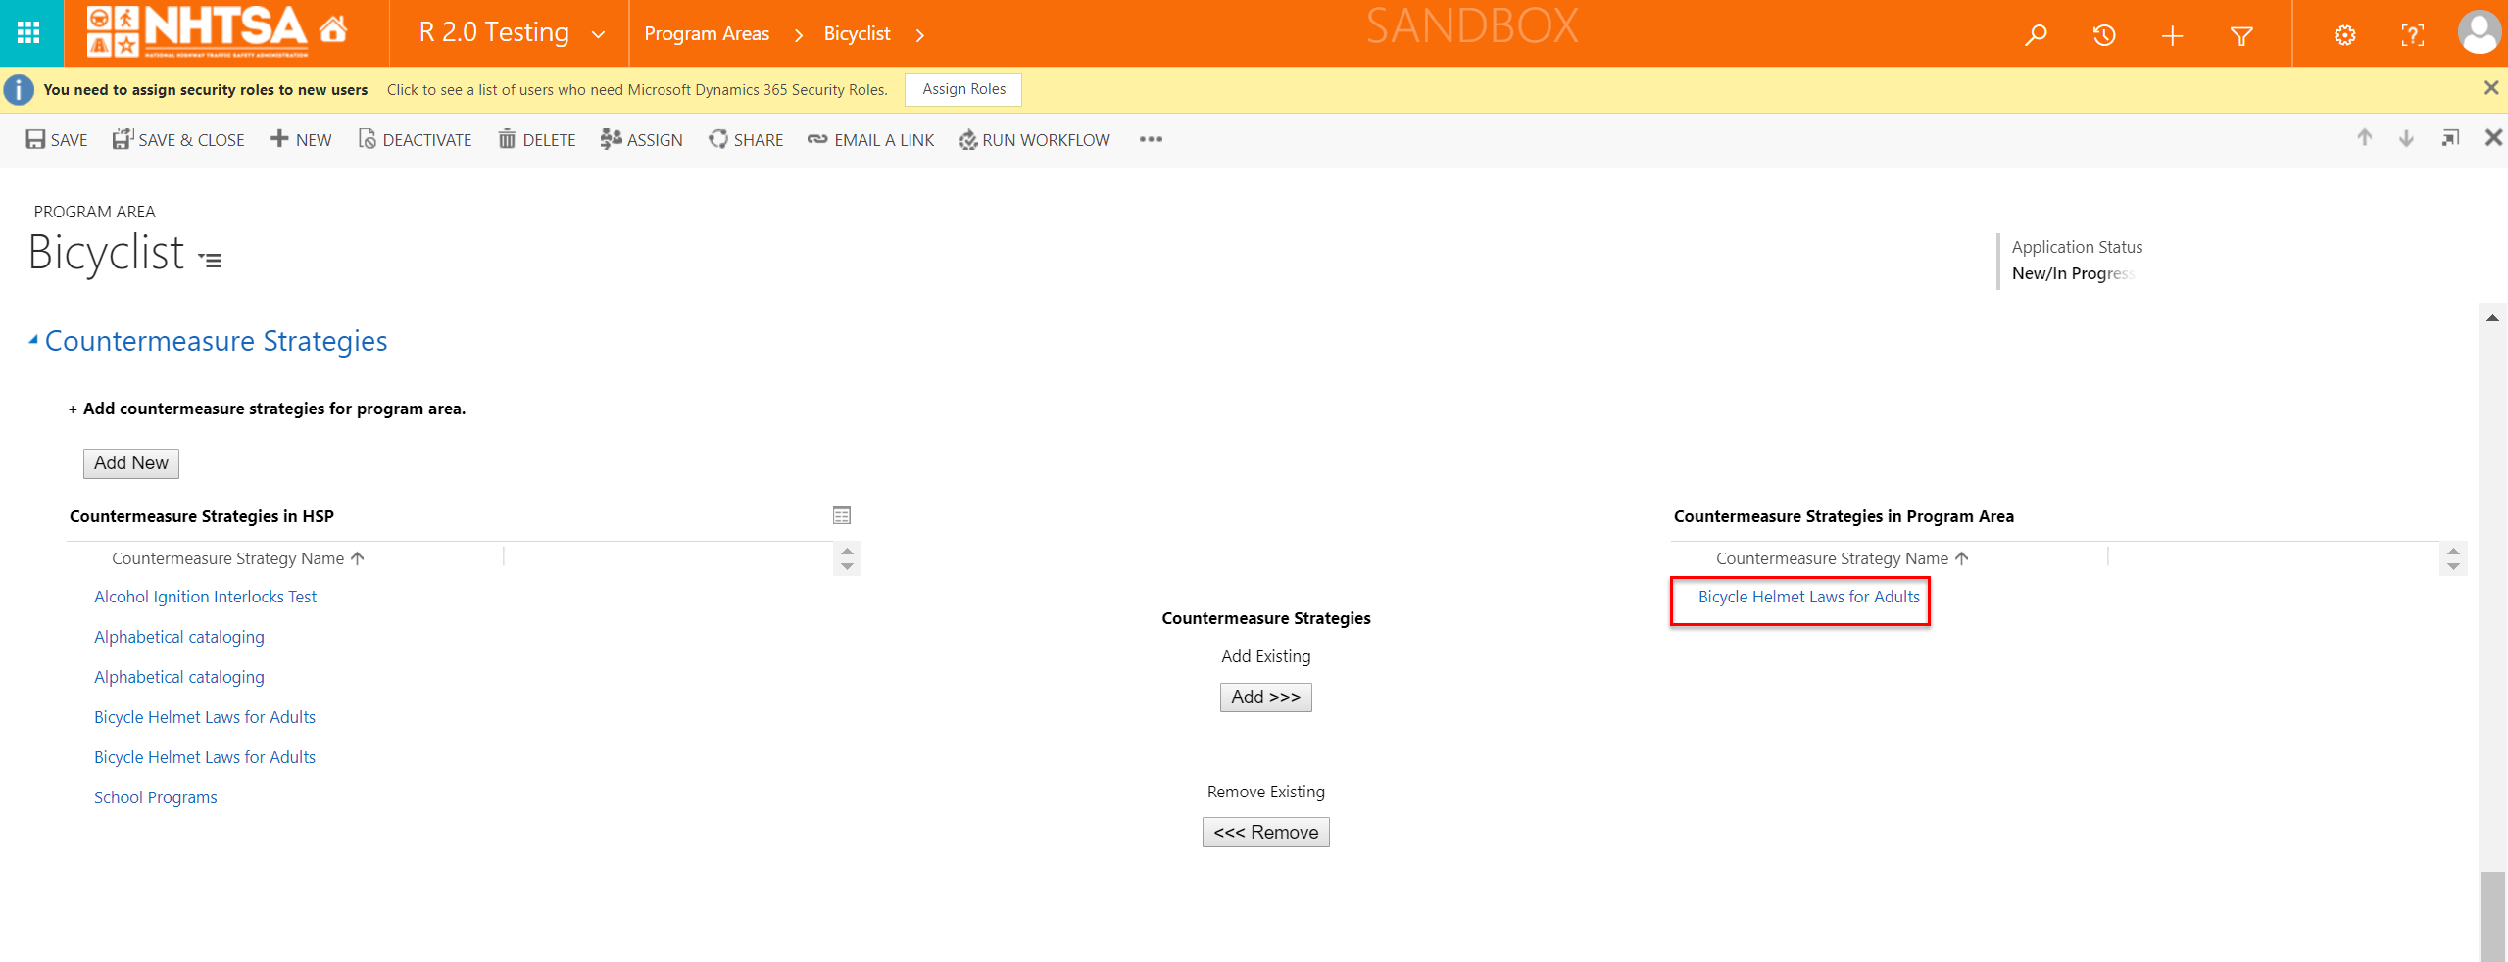Click Program Areas in the navigation bar
The image size is (2508, 962).
(x=707, y=34)
